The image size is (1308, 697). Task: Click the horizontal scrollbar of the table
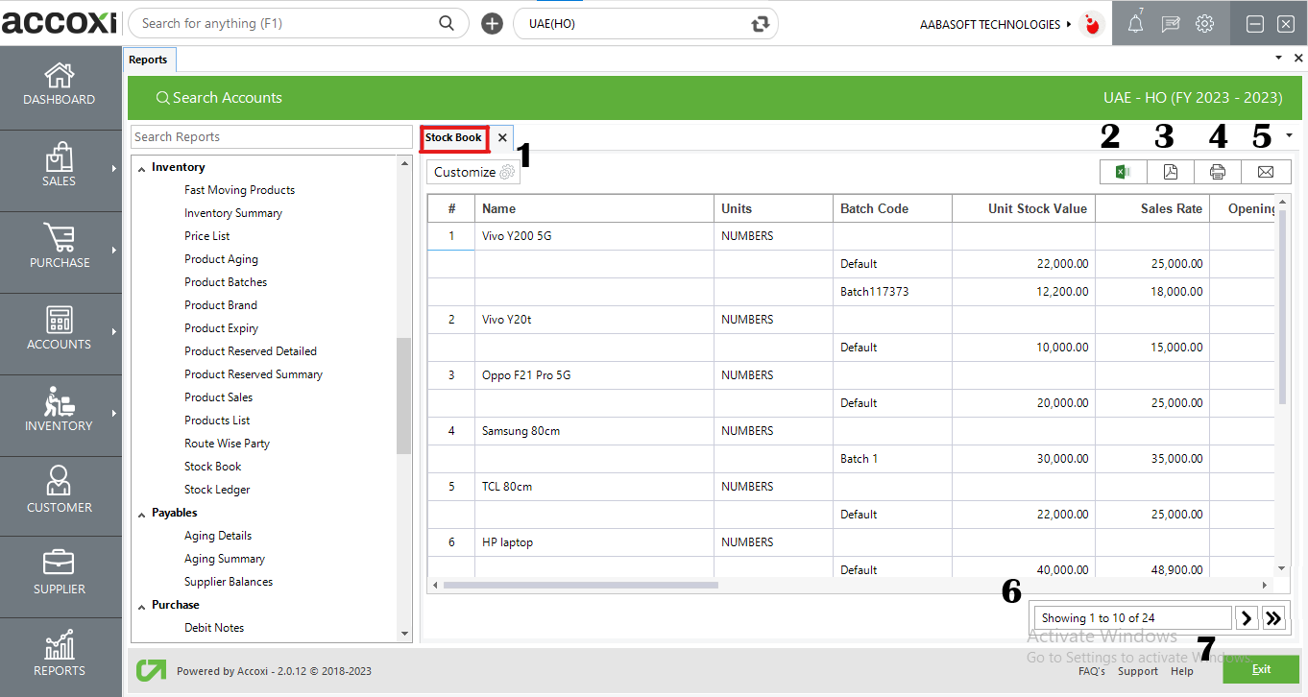tap(580, 585)
